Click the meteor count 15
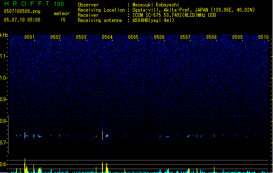 63,20
